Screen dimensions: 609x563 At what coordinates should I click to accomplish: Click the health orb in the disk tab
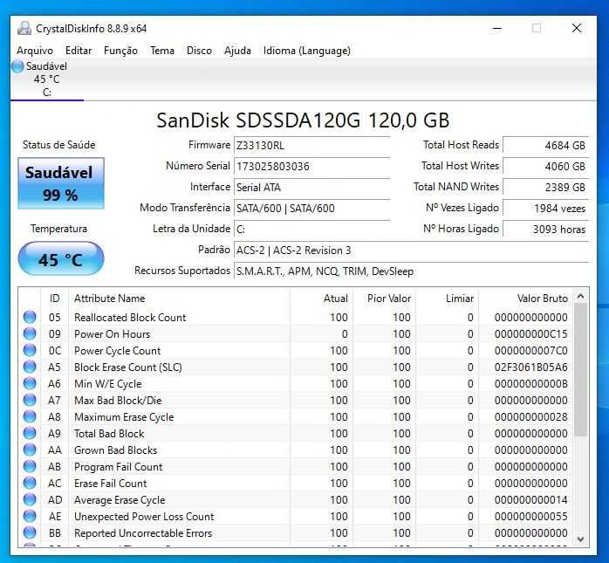(18, 66)
